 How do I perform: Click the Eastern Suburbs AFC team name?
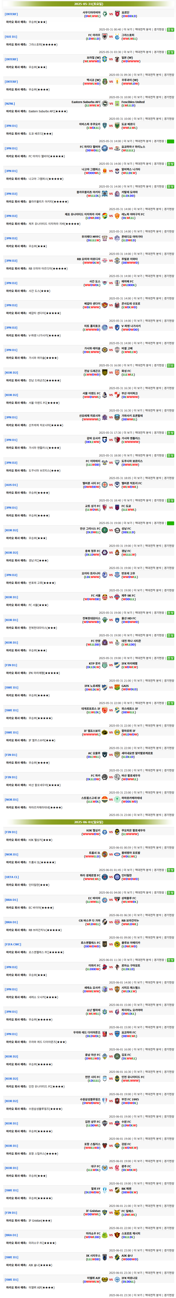click(86, 102)
